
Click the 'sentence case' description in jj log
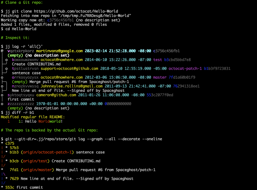pyautogui.click(x=26, y=73)
